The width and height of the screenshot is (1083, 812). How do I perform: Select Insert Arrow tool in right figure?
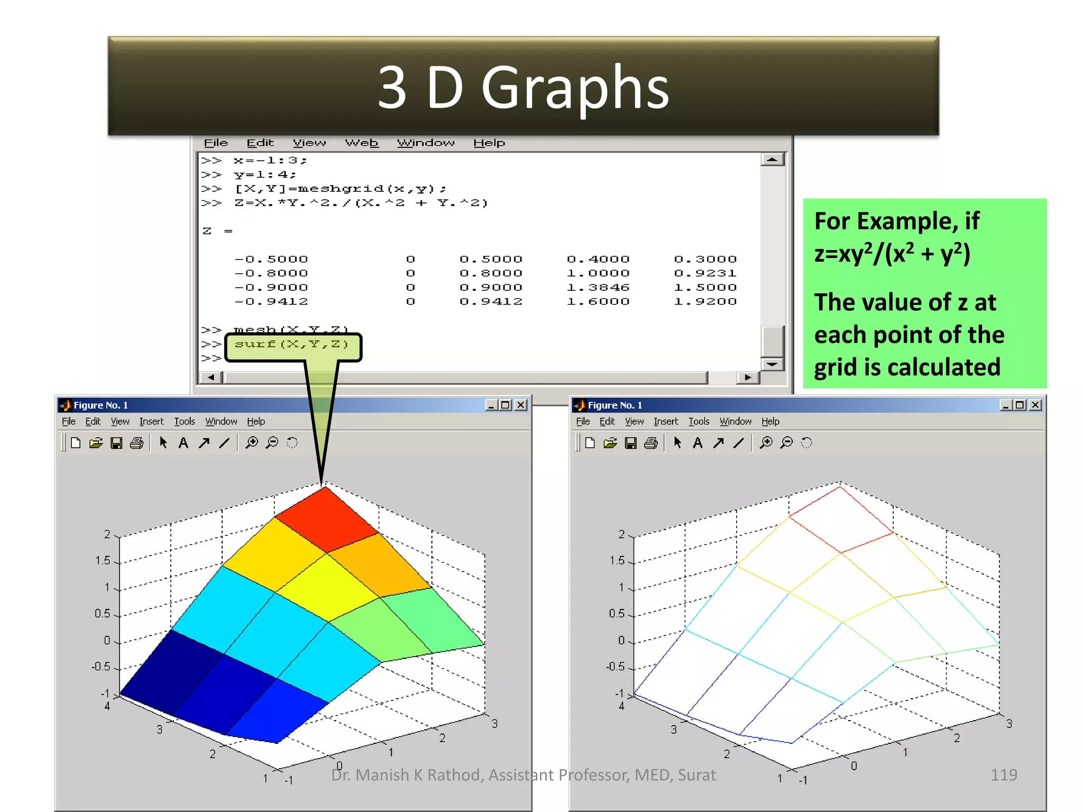click(718, 443)
